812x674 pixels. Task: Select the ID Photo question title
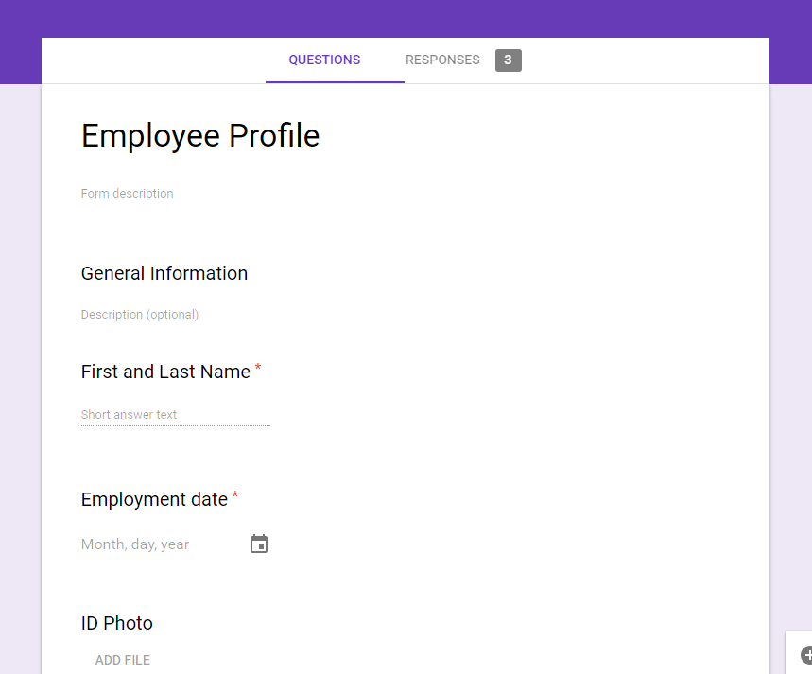click(117, 623)
